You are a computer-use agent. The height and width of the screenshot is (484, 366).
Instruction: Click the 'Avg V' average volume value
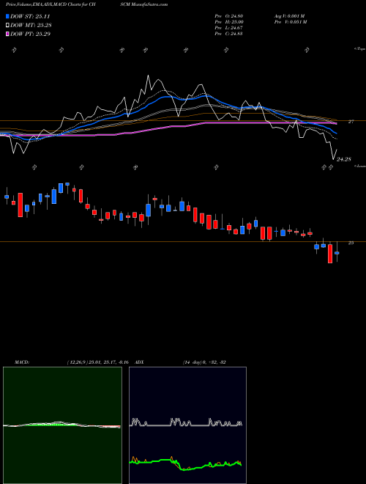pos(289,15)
